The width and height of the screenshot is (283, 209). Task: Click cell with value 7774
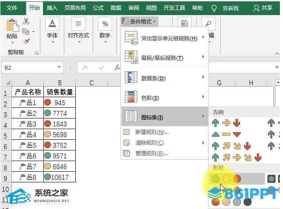(60, 113)
